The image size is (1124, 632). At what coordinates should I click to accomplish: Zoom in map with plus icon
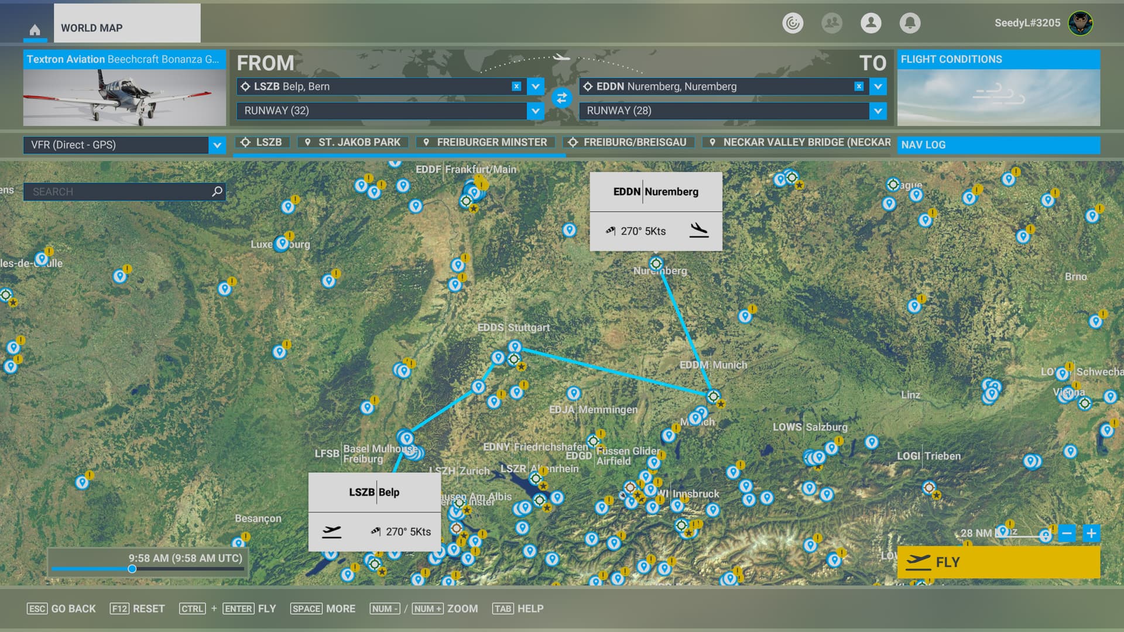[x=1091, y=533]
